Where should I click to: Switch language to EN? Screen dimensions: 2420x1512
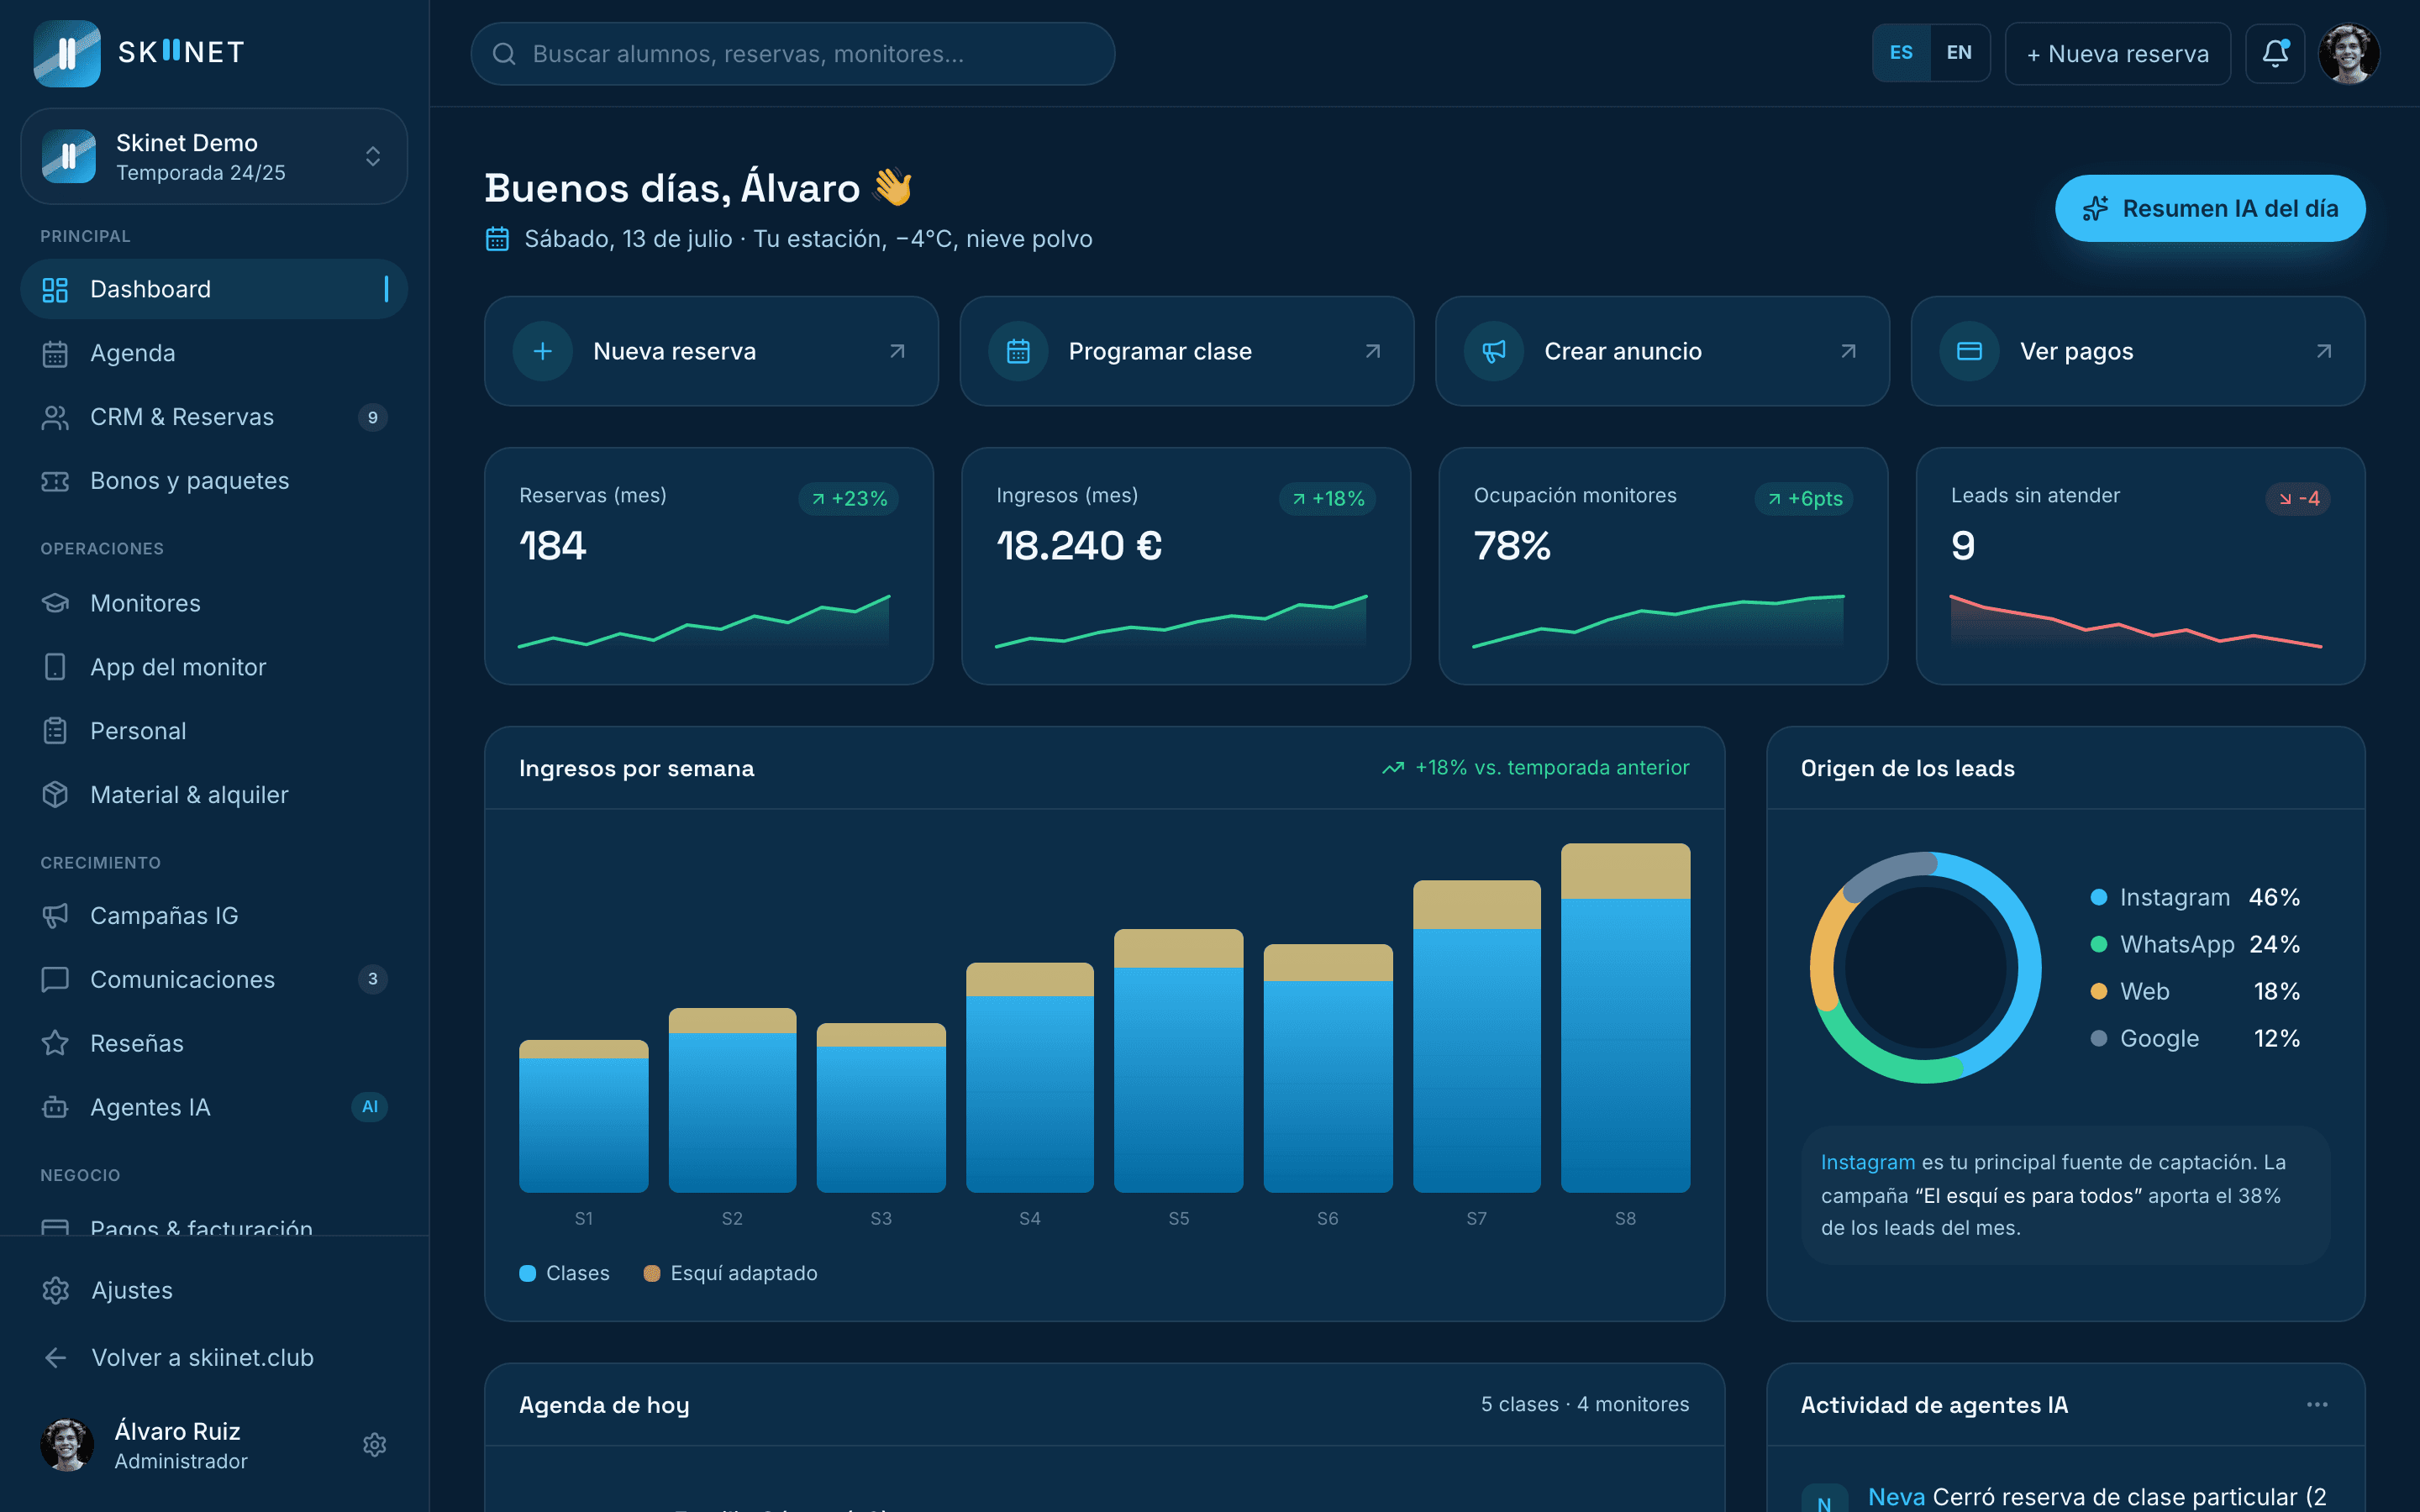[1959, 53]
